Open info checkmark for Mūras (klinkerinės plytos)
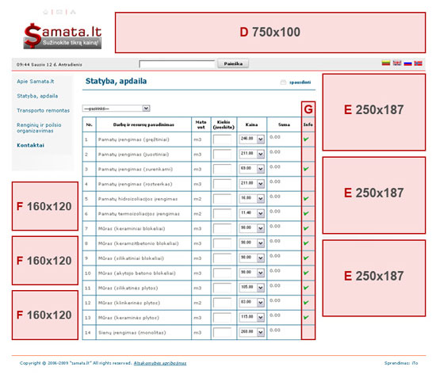Image resolution: width=436 pixels, height=386 pixels. coord(306,303)
